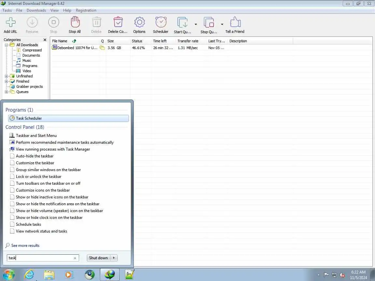Open Internet Explorer from taskbar
The width and height of the screenshot is (375, 281).
29,274
